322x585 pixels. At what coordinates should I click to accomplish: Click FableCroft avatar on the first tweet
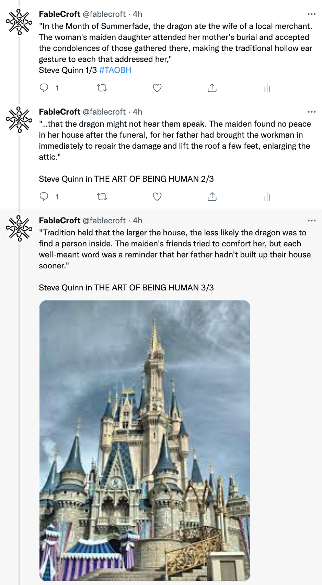(19, 22)
